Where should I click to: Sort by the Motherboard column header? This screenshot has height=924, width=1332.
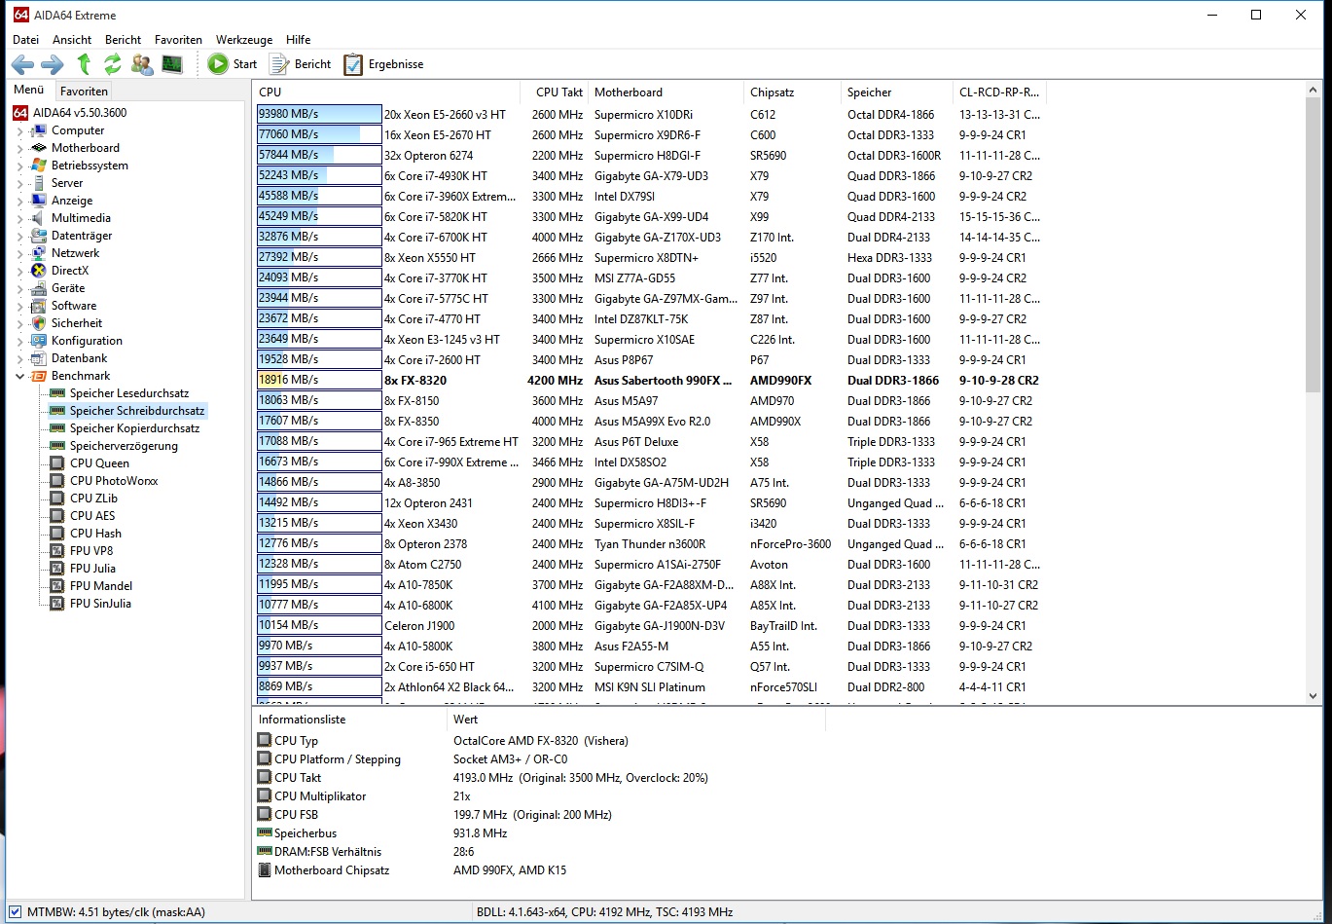pyautogui.click(x=666, y=92)
